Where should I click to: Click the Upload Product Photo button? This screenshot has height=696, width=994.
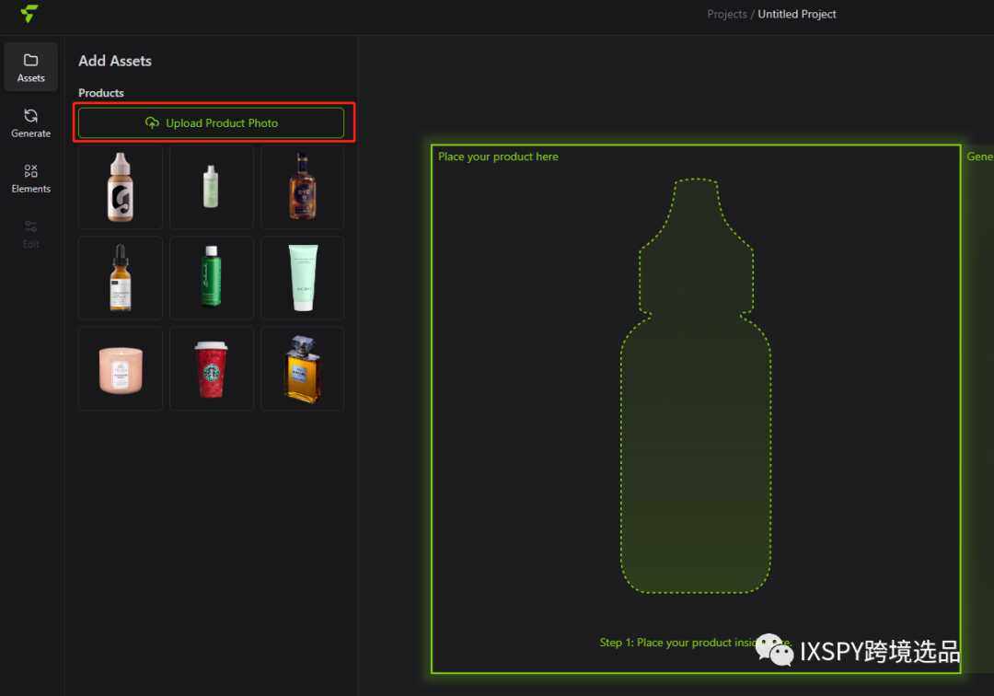tap(211, 123)
